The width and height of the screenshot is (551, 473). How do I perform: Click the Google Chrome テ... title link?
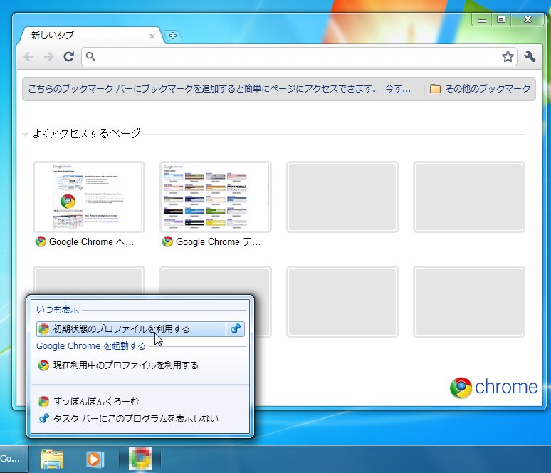[x=218, y=242]
